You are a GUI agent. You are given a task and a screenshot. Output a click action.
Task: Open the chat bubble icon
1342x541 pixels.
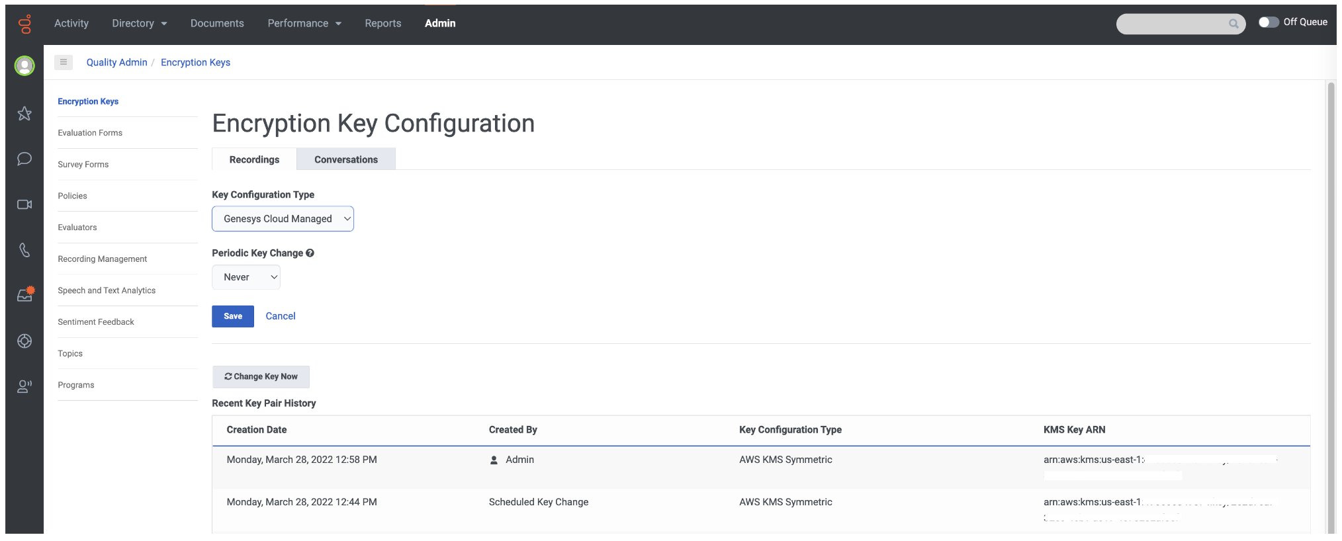[x=24, y=159]
